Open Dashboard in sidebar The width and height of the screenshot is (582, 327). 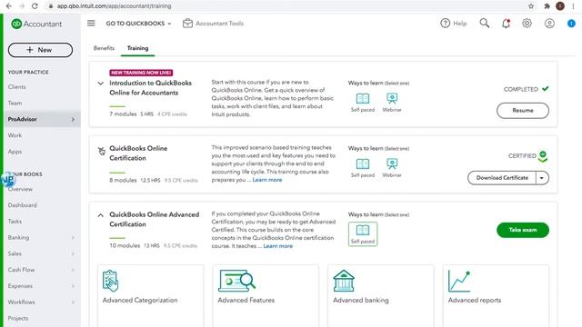[22, 205]
